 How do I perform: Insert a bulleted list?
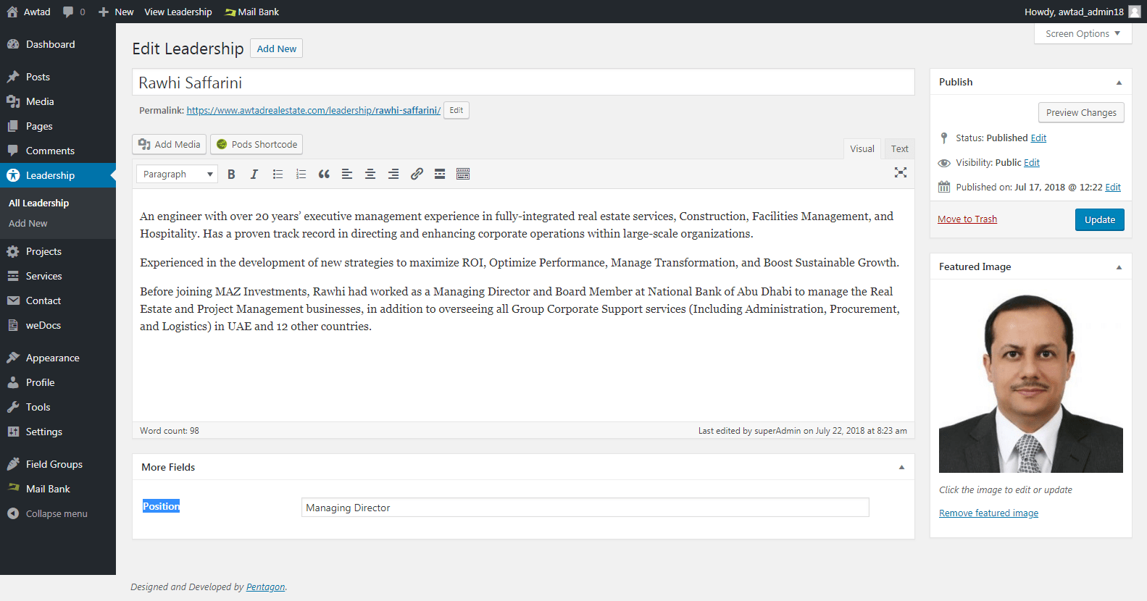[x=278, y=174]
